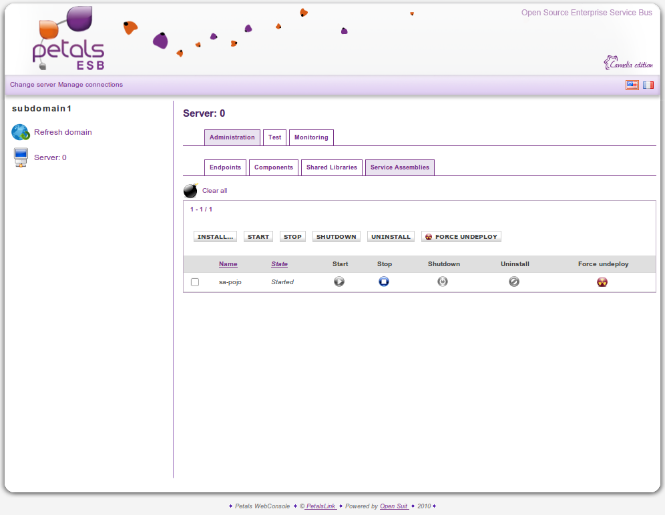Open the Shared Libraries tab

[x=332, y=167]
